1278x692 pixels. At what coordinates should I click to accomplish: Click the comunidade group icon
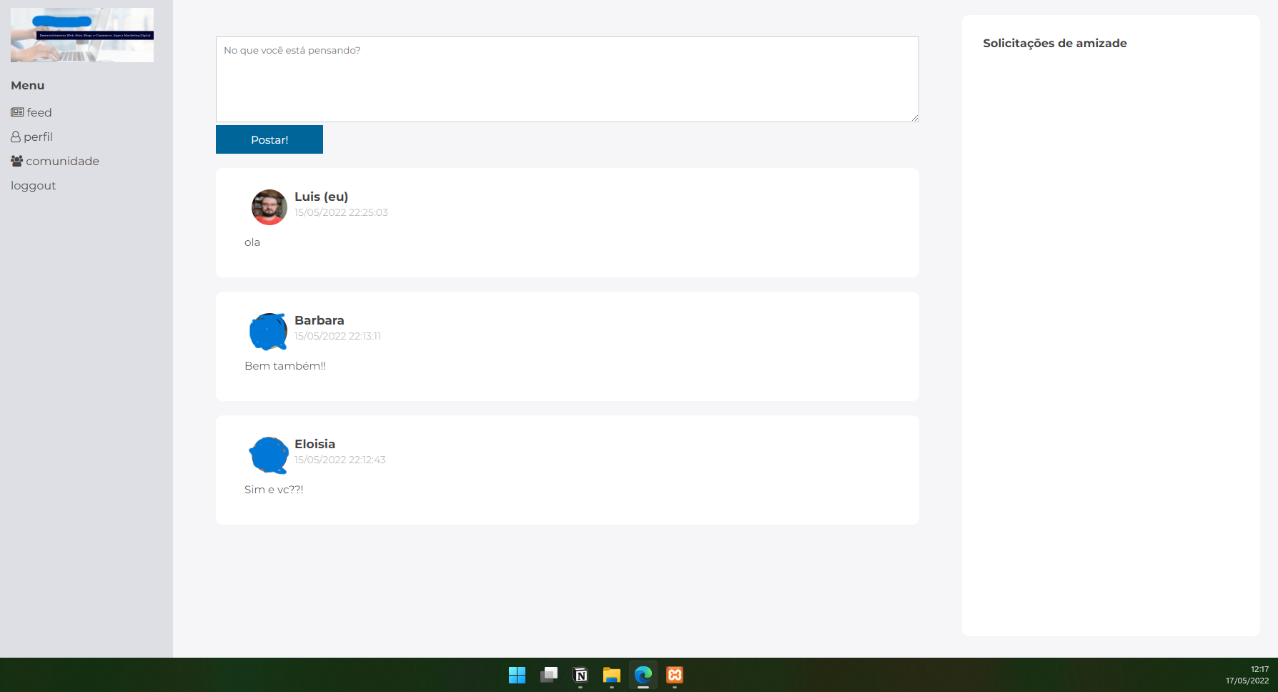[17, 161]
